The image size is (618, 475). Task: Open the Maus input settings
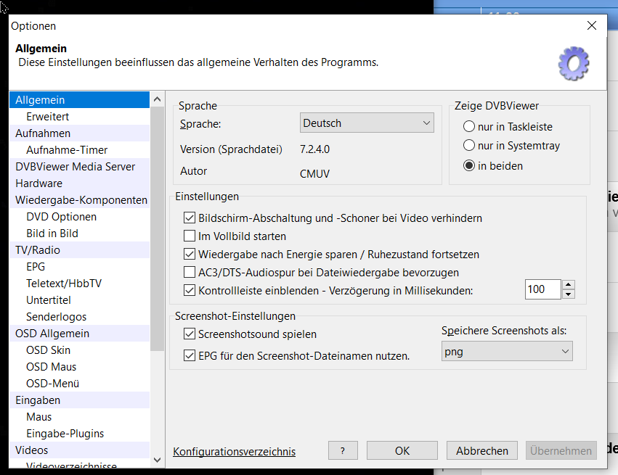click(79, 417)
